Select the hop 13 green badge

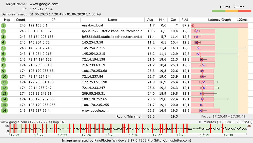[x=4, y=94]
